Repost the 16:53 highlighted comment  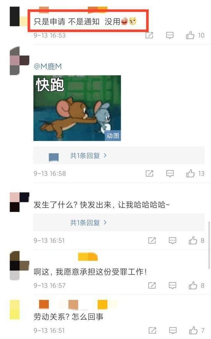pyautogui.click(x=149, y=35)
